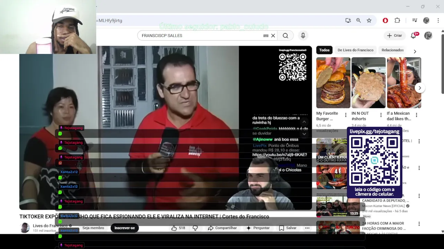Show next shorts with the shelf arrow
Viewport: 444px width, 249px height.
click(419, 88)
